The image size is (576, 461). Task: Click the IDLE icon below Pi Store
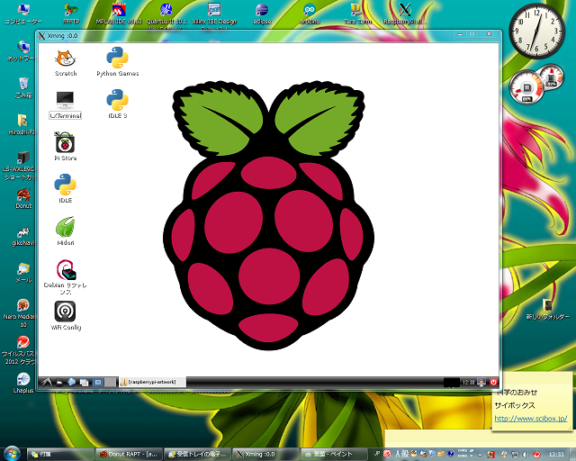pyautogui.click(x=65, y=188)
